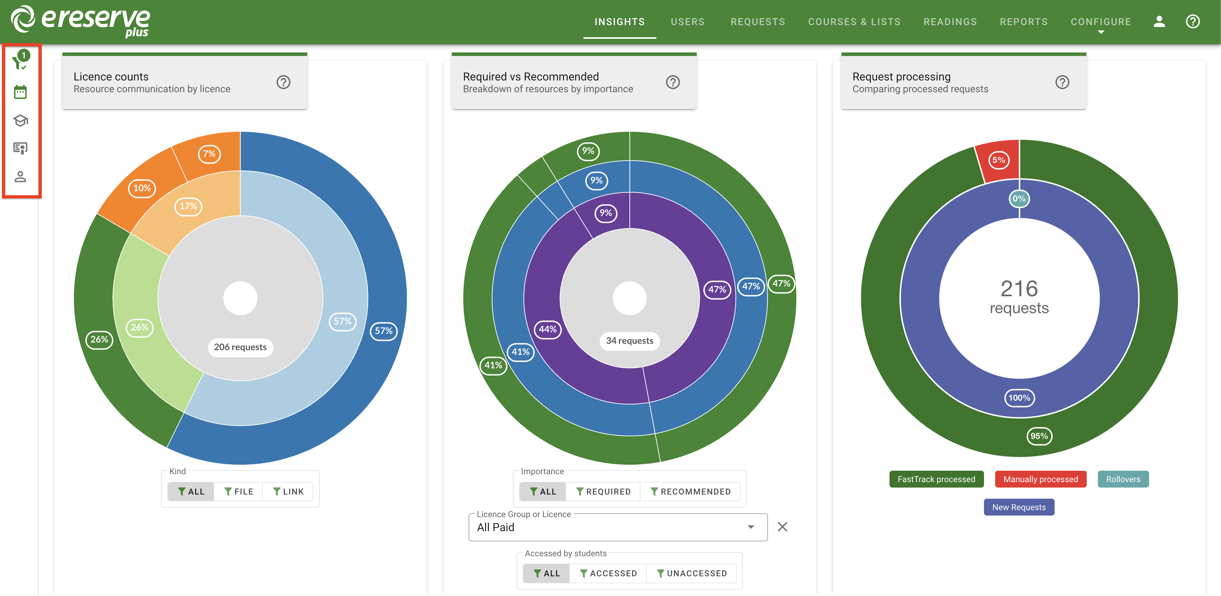This screenshot has width=1221, height=596.
Task: Select the calendar filter in the sidebar
Action: 20,92
